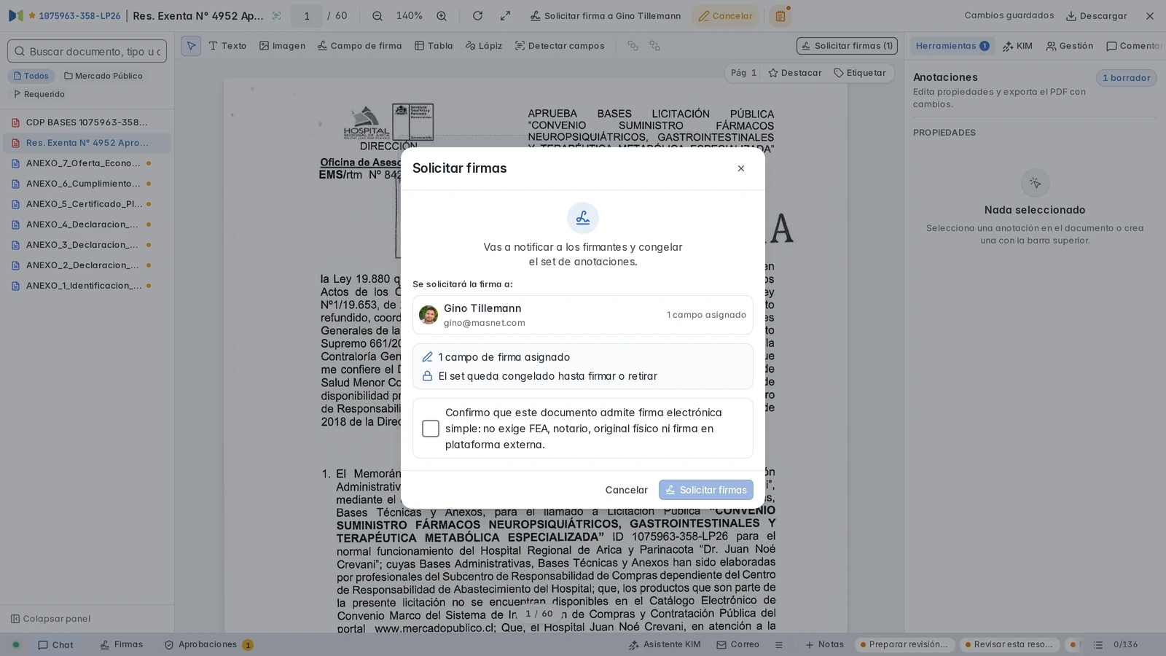Image resolution: width=1166 pixels, height=656 pixels.
Task: Select the Tabla tool
Action: (434, 46)
